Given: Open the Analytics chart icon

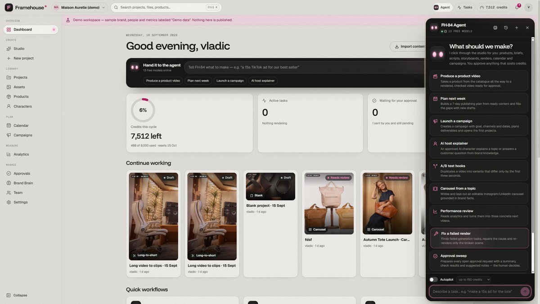Looking at the screenshot, I should point(9,154).
